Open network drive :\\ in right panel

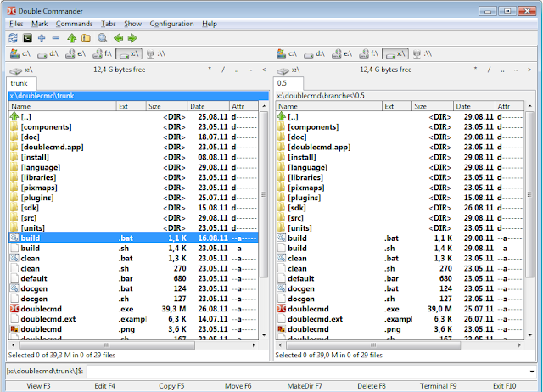(x=423, y=53)
